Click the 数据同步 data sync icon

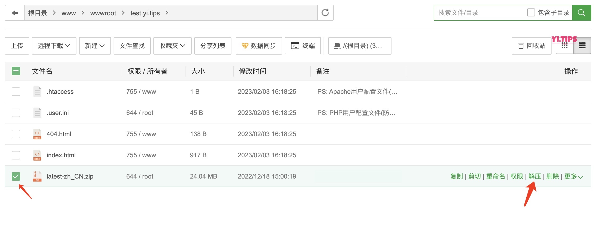point(245,46)
